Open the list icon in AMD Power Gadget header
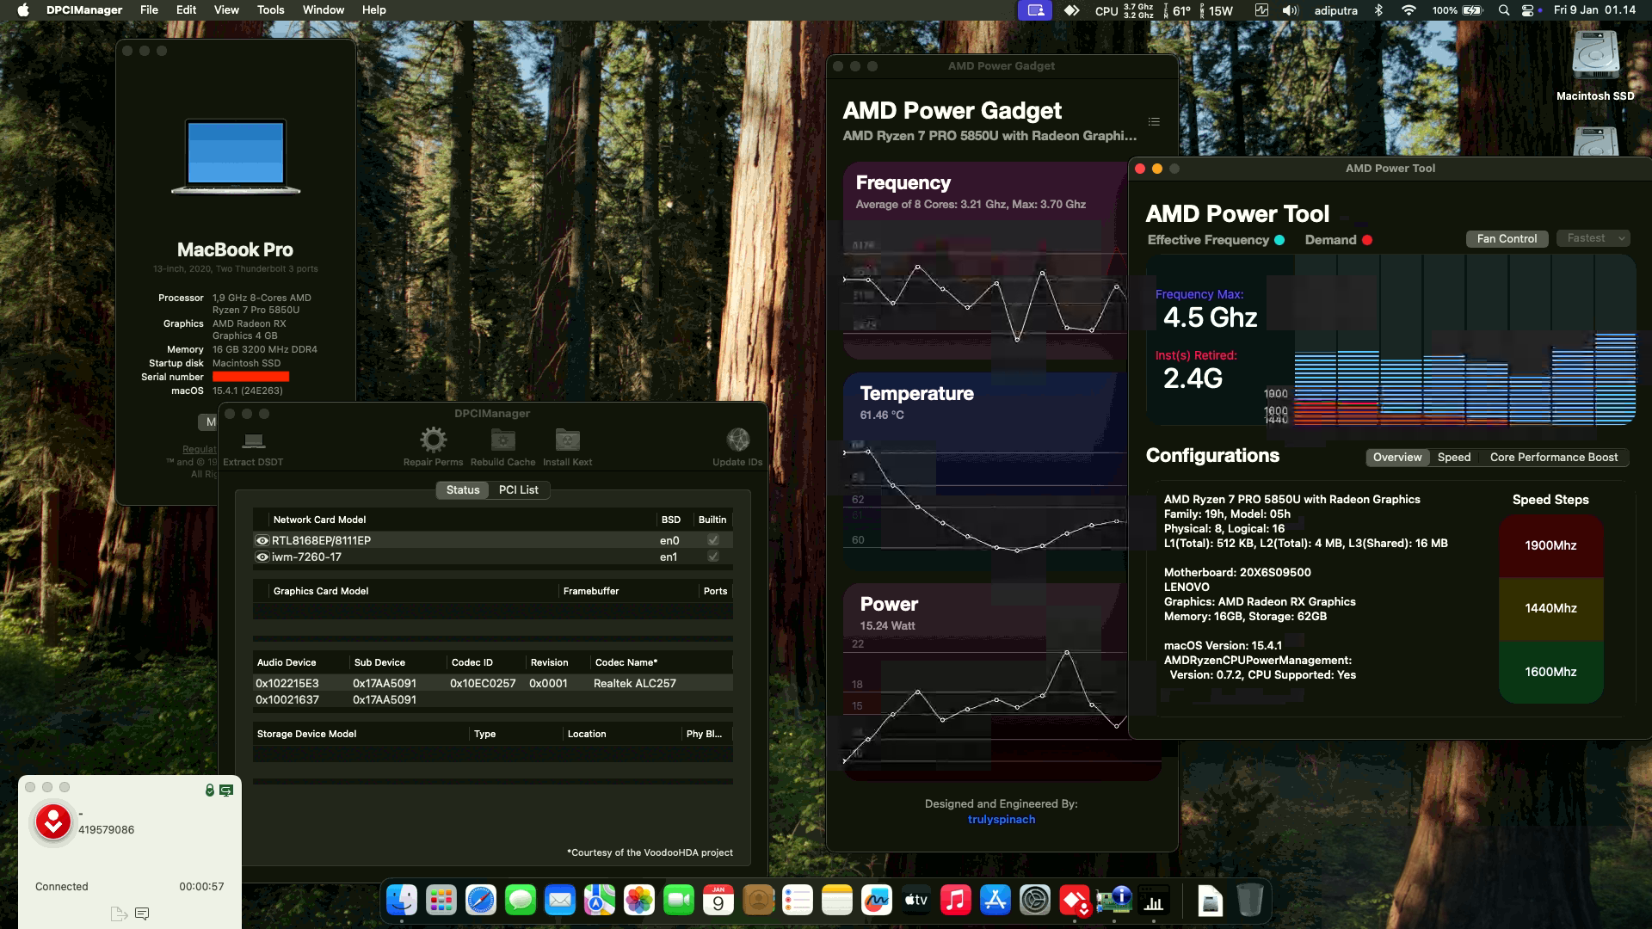The width and height of the screenshot is (1652, 929). pos(1154,121)
